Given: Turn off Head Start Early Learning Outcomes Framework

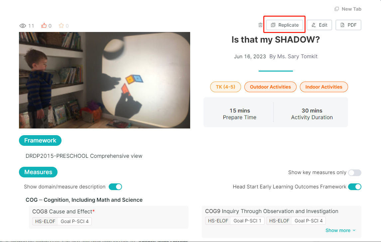Looking at the screenshot, I should [x=354, y=187].
